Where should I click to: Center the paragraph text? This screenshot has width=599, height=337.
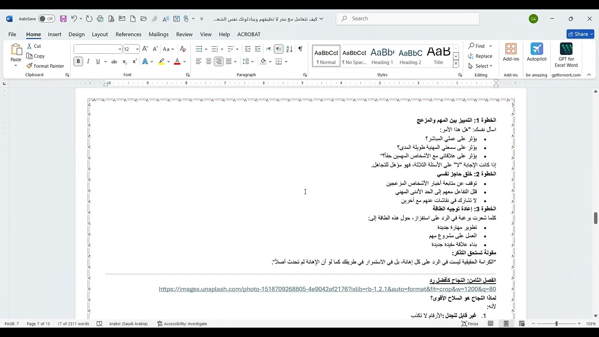(209, 61)
